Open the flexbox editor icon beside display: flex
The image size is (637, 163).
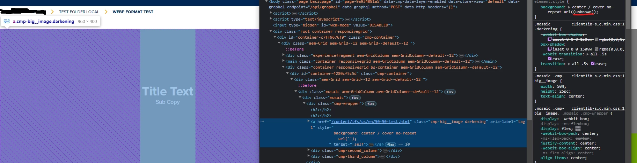pyautogui.click(x=578, y=129)
